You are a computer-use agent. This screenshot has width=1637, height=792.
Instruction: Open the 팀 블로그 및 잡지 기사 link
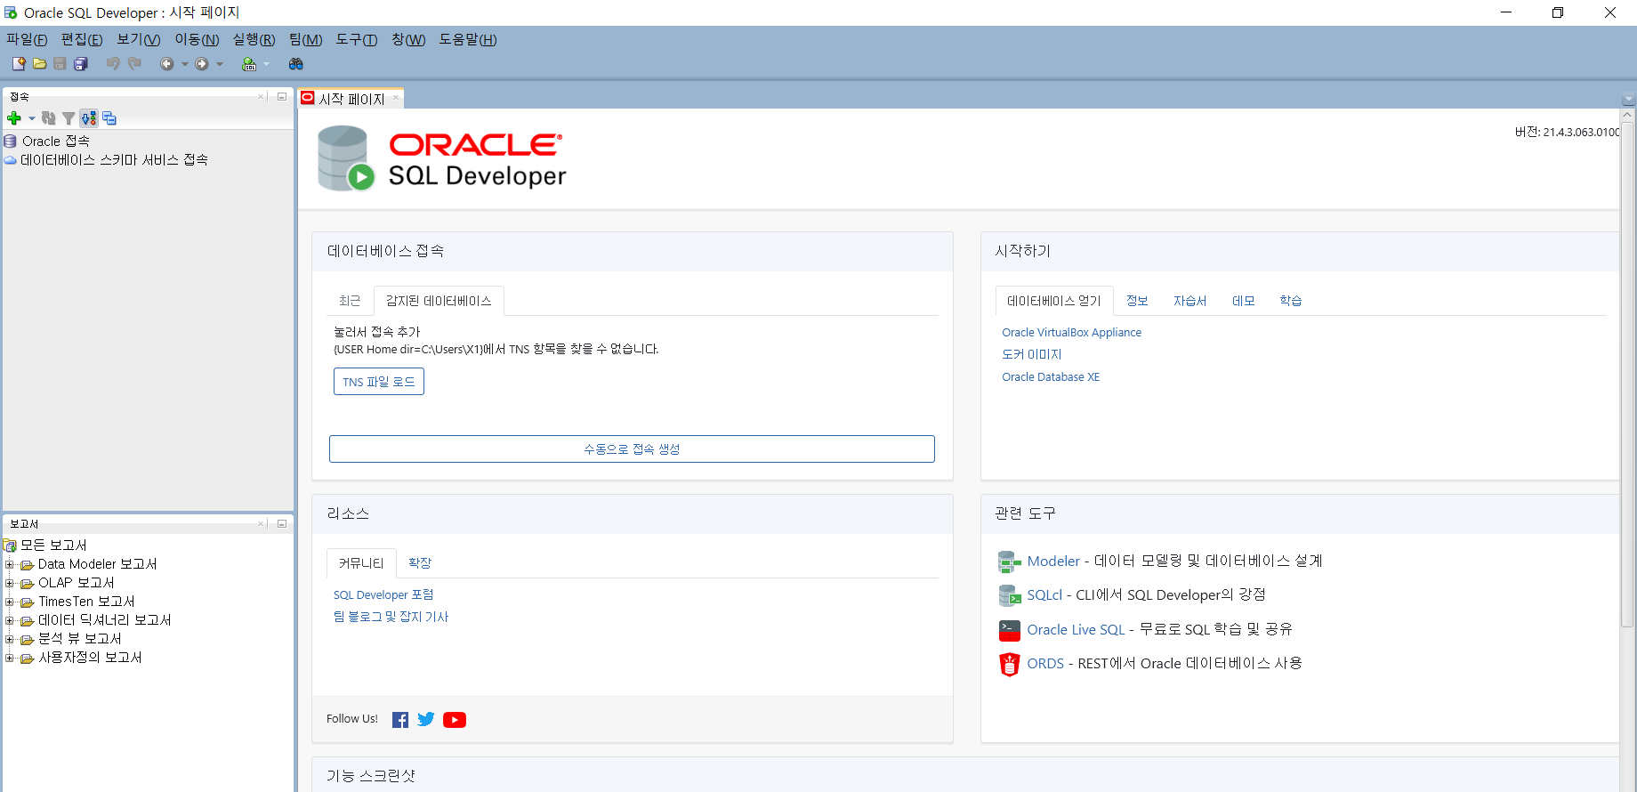coord(391,617)
